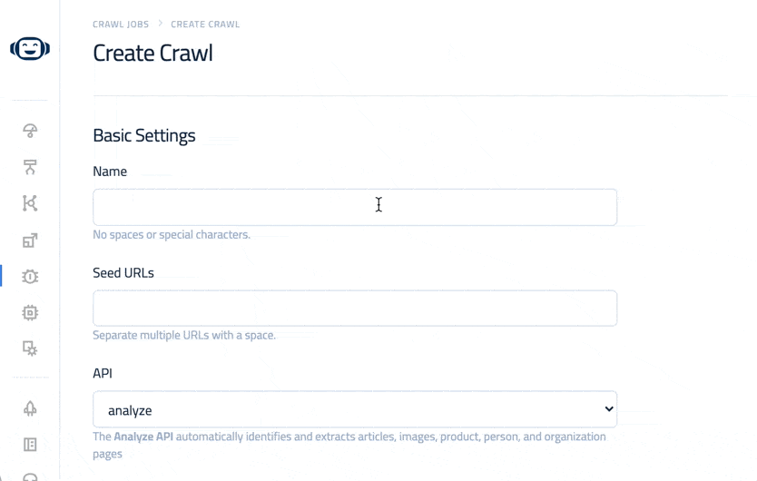The height and width of the screenshot is (481, 757).
Task: Open the partially visible bottom sidebar icon
Action: [x=30, y=476]
